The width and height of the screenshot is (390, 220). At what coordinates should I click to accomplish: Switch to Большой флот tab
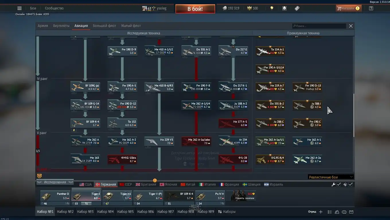104,26
